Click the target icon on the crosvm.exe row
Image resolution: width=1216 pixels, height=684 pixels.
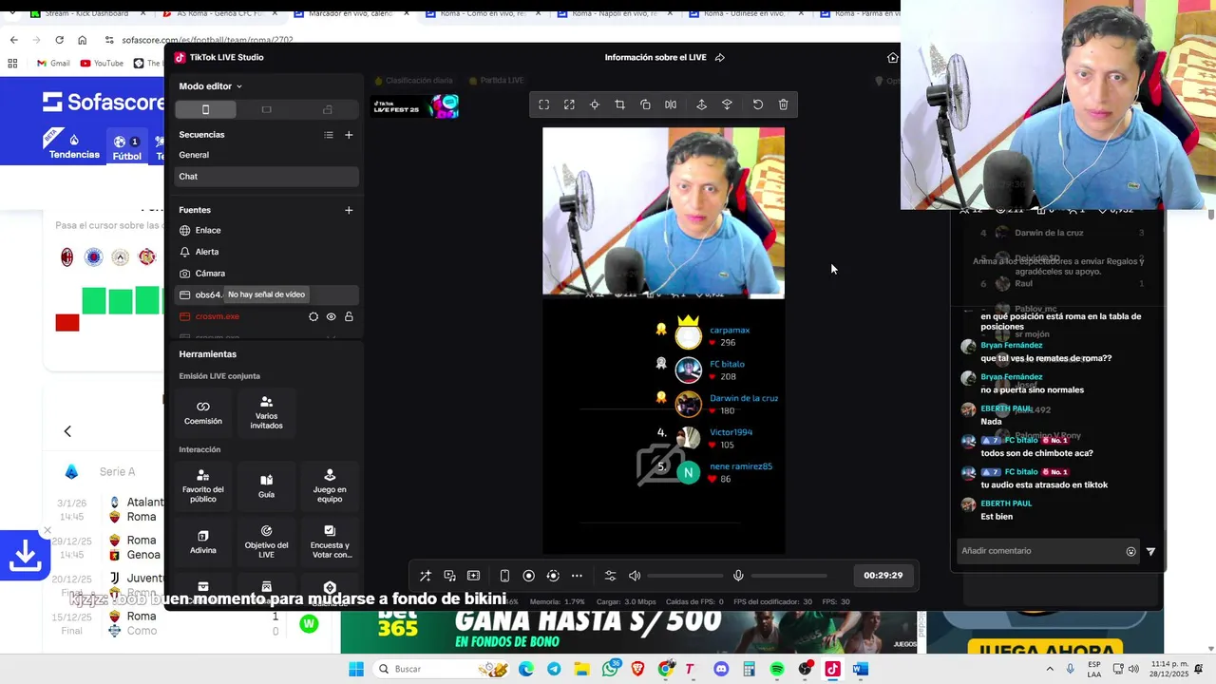pyautogui.click(x=313, y=316)
